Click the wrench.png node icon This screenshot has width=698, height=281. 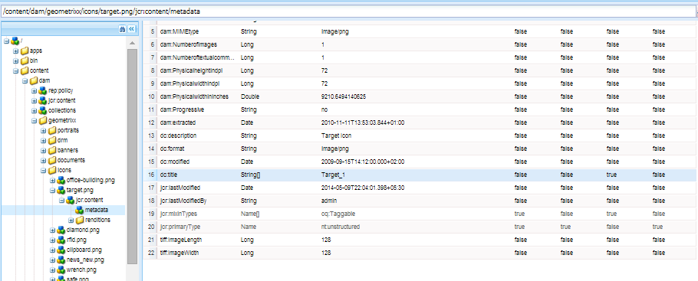(x=61, y=270)
